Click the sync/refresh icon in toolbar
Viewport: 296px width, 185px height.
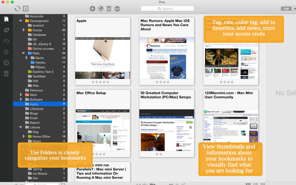[x=17, y=9]
